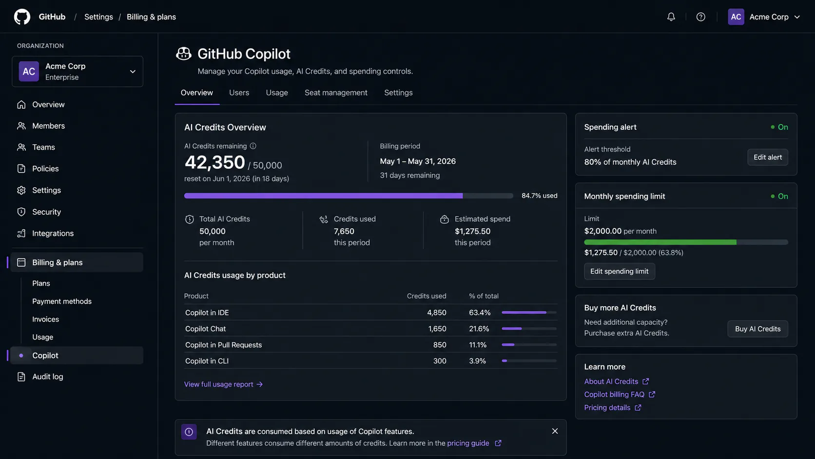Click Billing & plans in the breadcrumb
This screenshot has height=459, width=815.
[151, 17]
